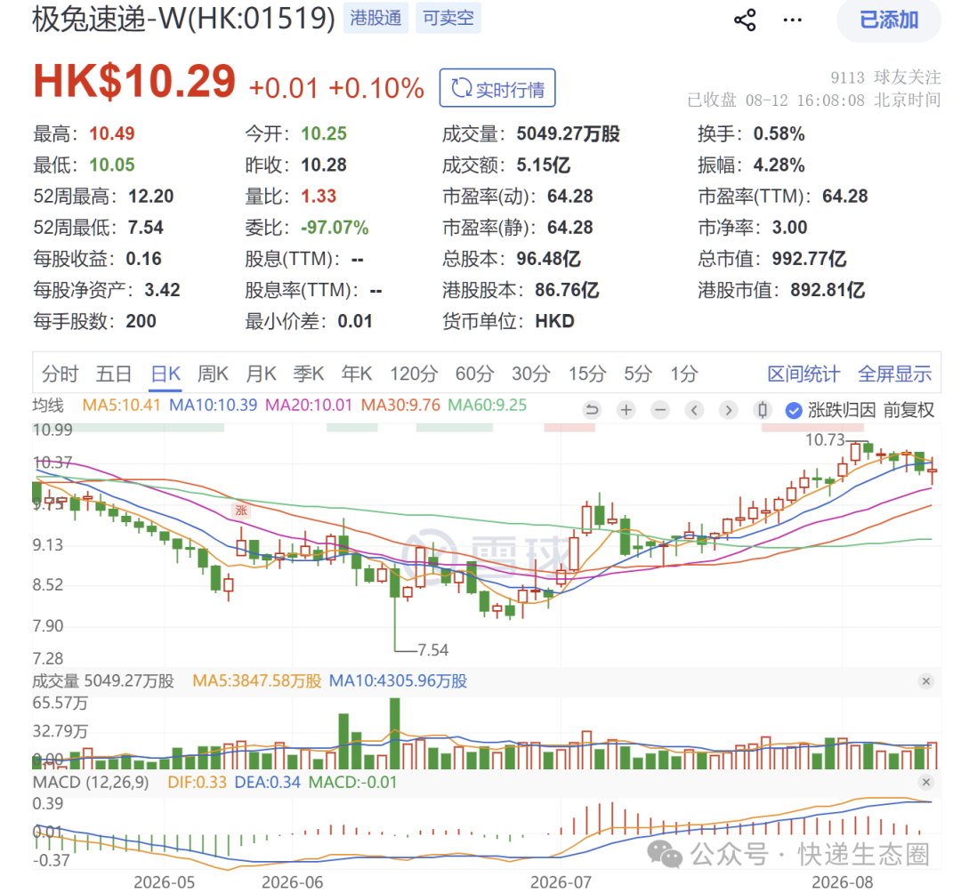Click the MACD (12,26,9) indicator label
The height and width of the screenshot is (893, 961).
point(91,783)
